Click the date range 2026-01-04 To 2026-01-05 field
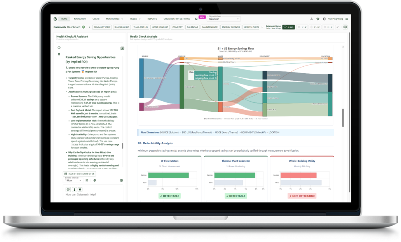401x242 pixels. coord(80,174)
